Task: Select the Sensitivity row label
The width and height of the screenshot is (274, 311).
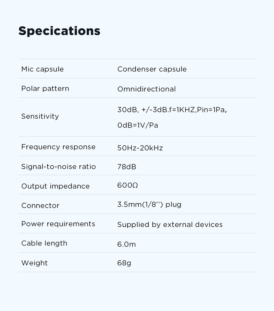Action: pyautogui.click(x=40, y=116)
